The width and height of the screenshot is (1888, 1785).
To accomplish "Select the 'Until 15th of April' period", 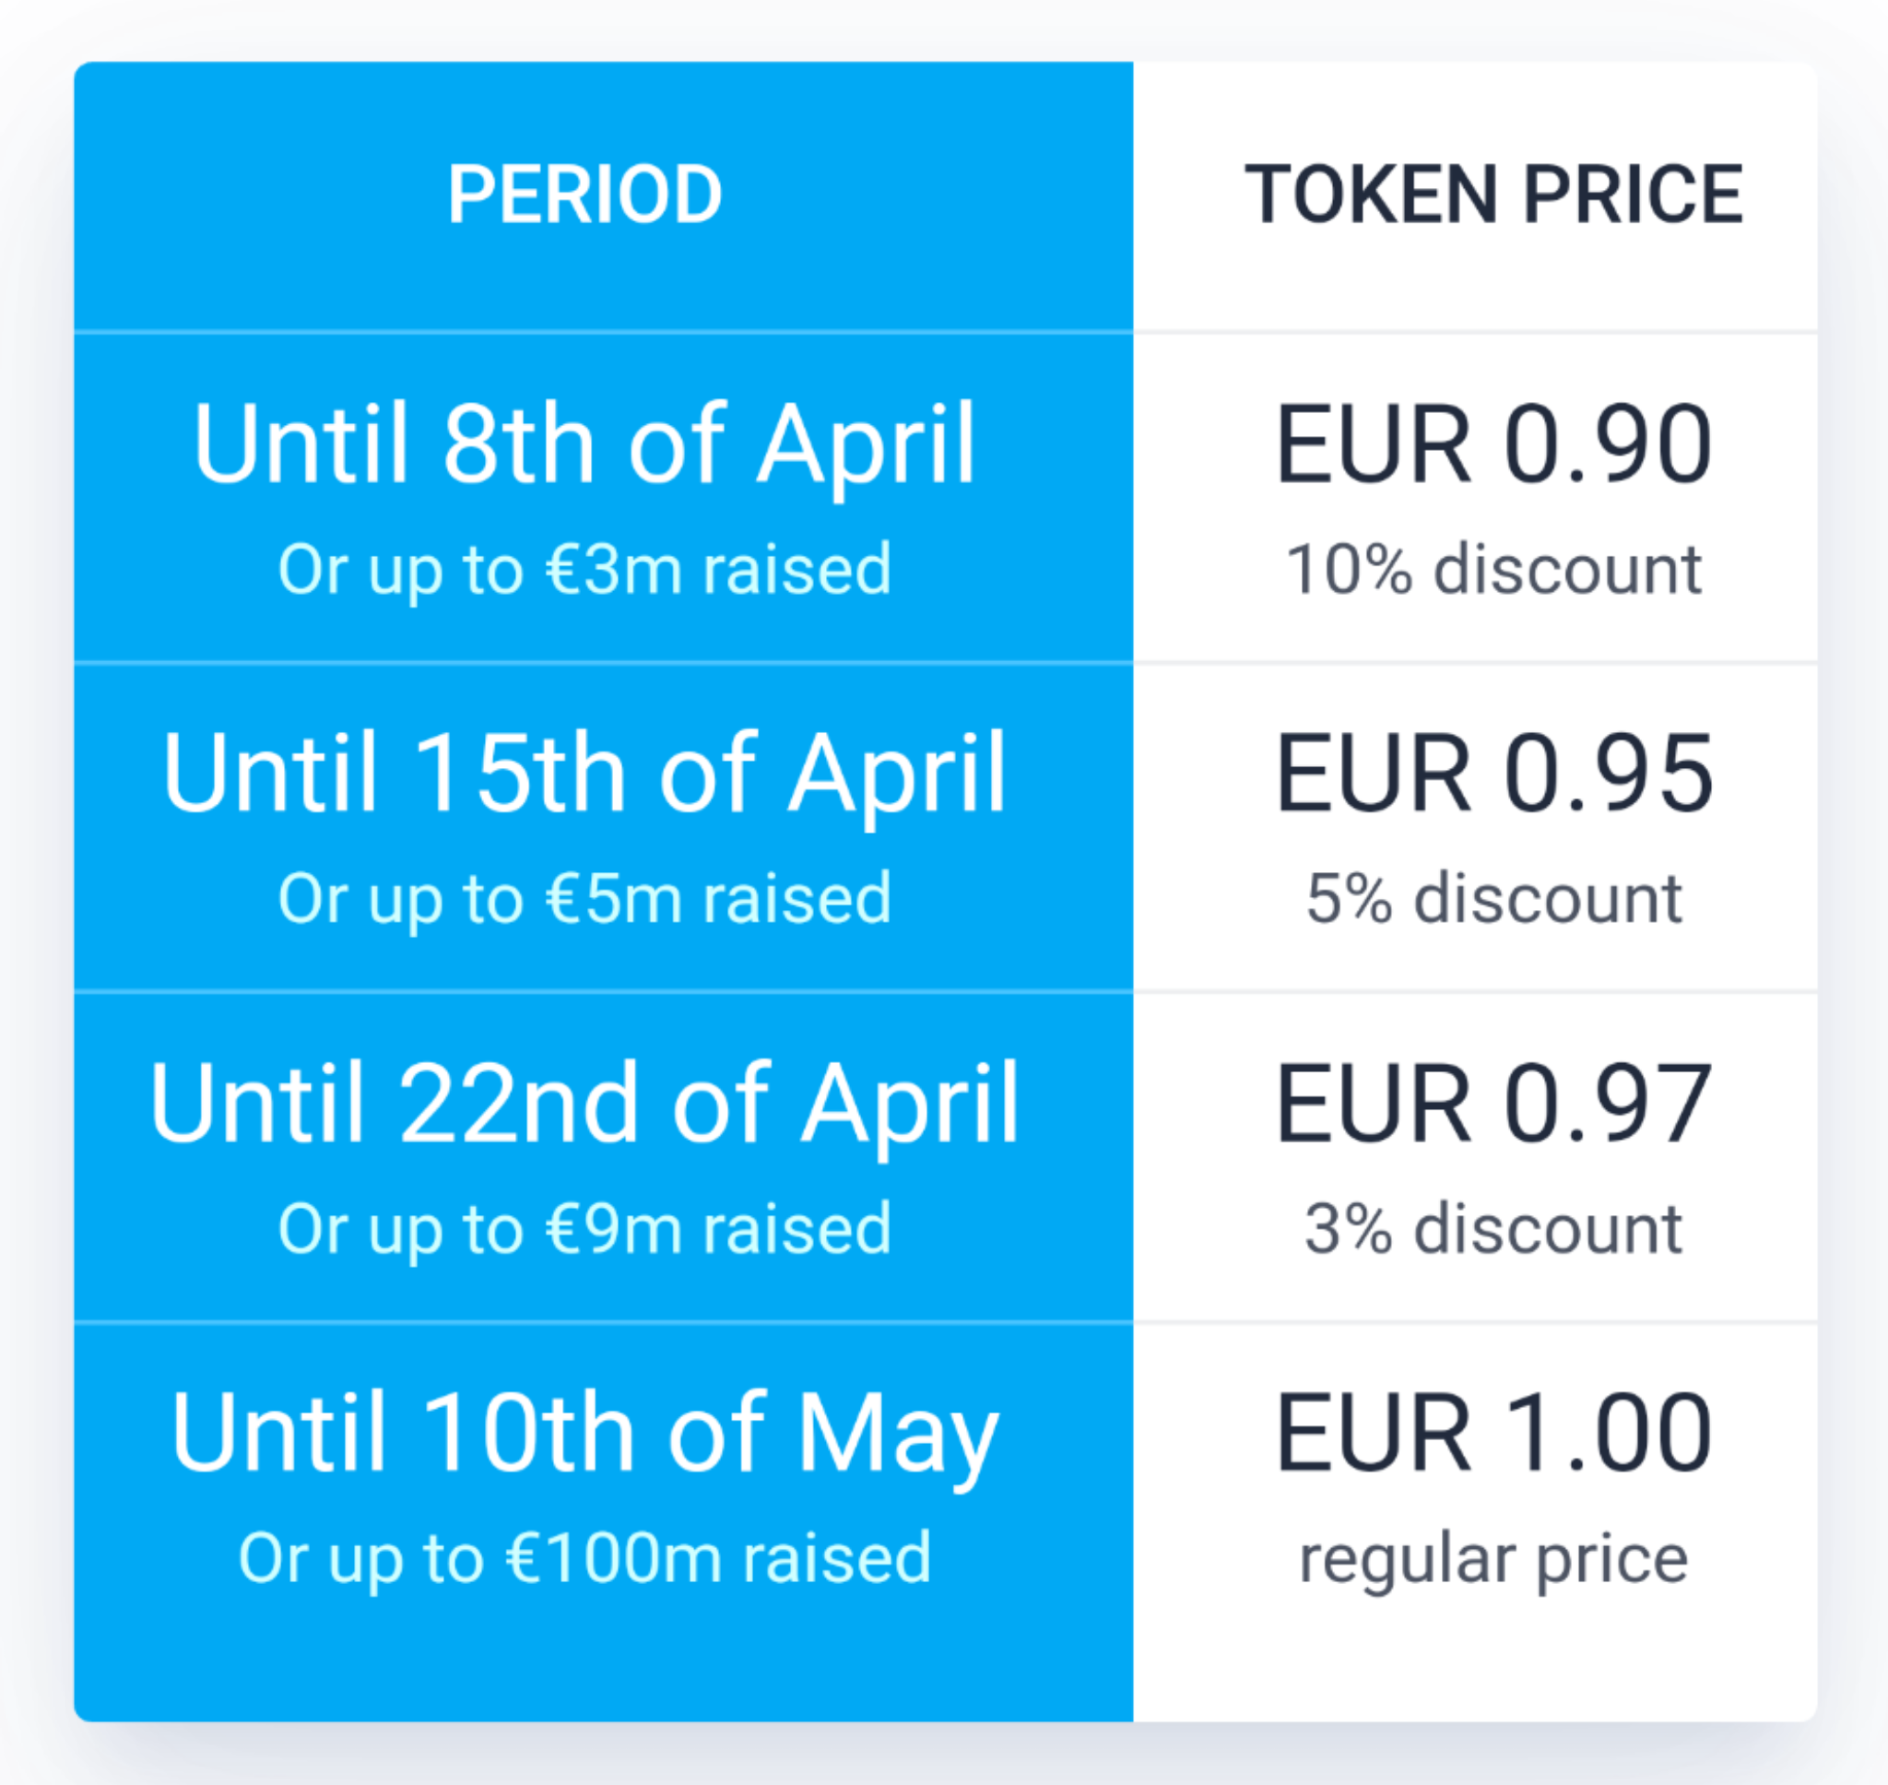I will (x=584, y=774).
